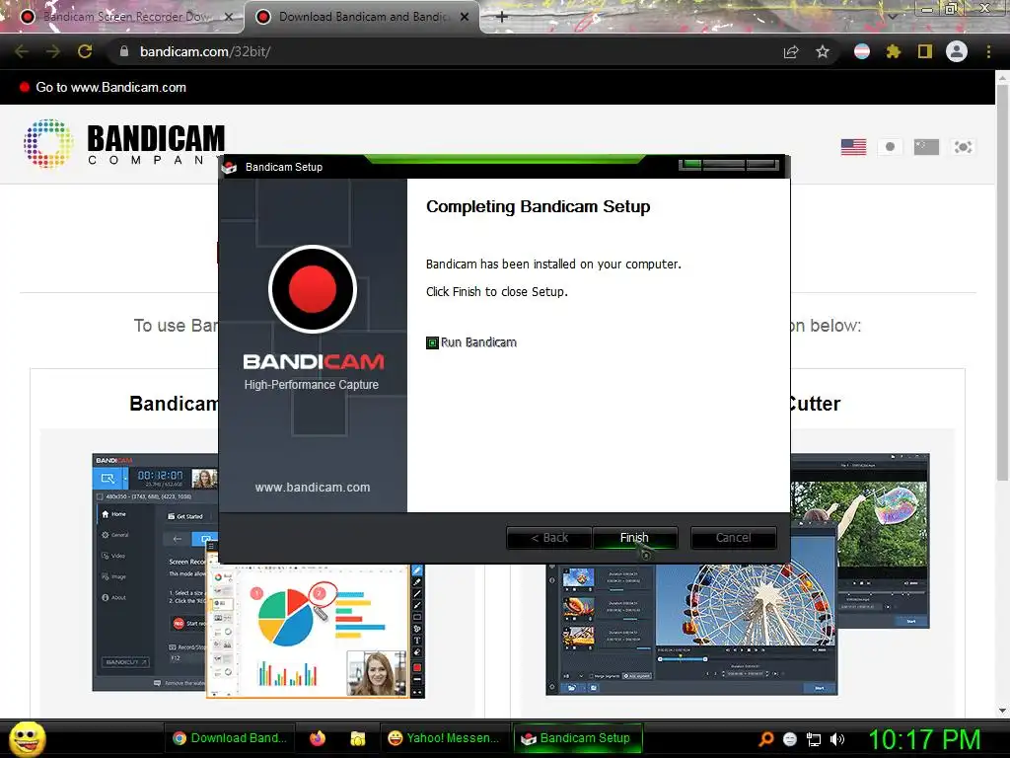The image size is (1010, 758).
Task: Click the round white tray icon
Action: pyautogui.click(x=790, y=739)
